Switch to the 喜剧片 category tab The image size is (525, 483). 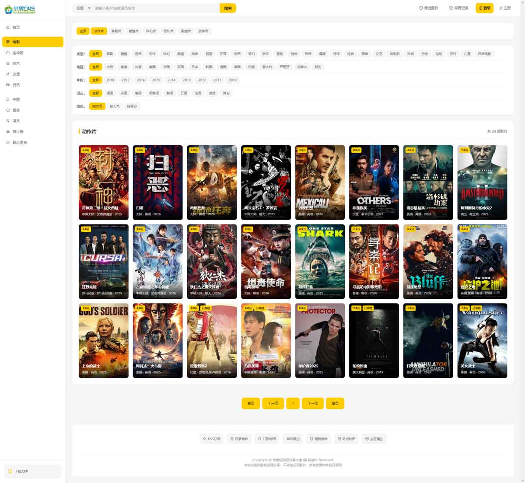click(116, 31)
